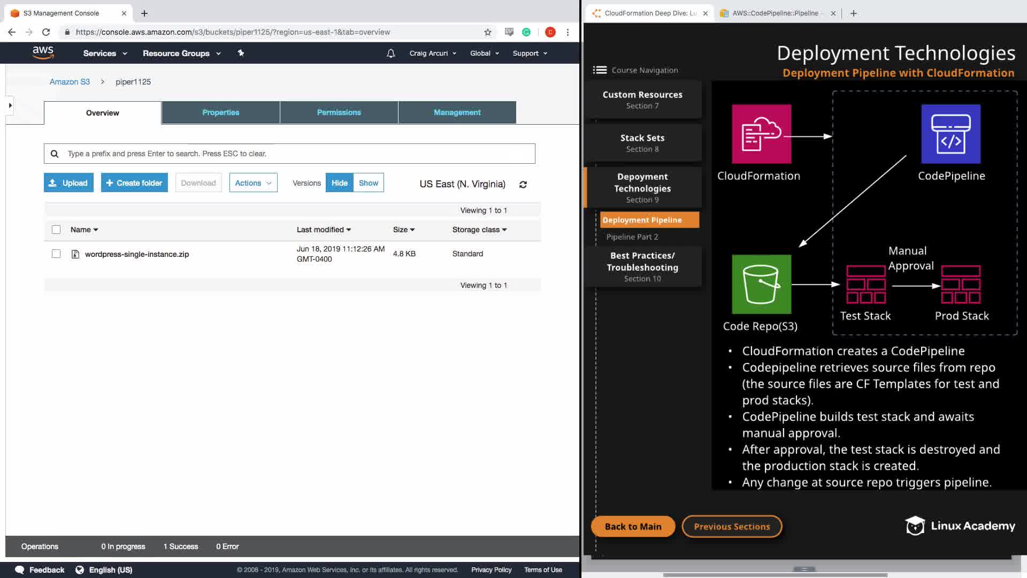
Task: Check the select-all objects checkbox
Action: 56,230
